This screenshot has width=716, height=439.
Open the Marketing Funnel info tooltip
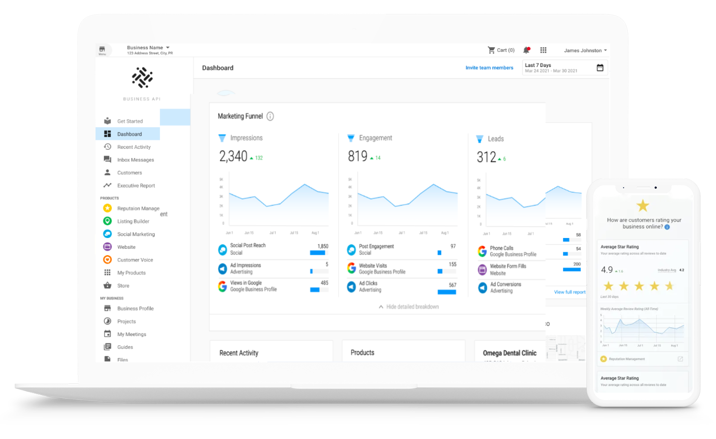pos(271,116)
